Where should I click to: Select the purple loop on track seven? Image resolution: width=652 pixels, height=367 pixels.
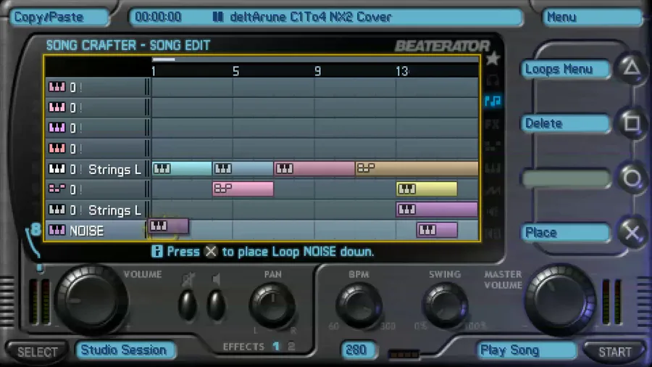click(437, 210)
